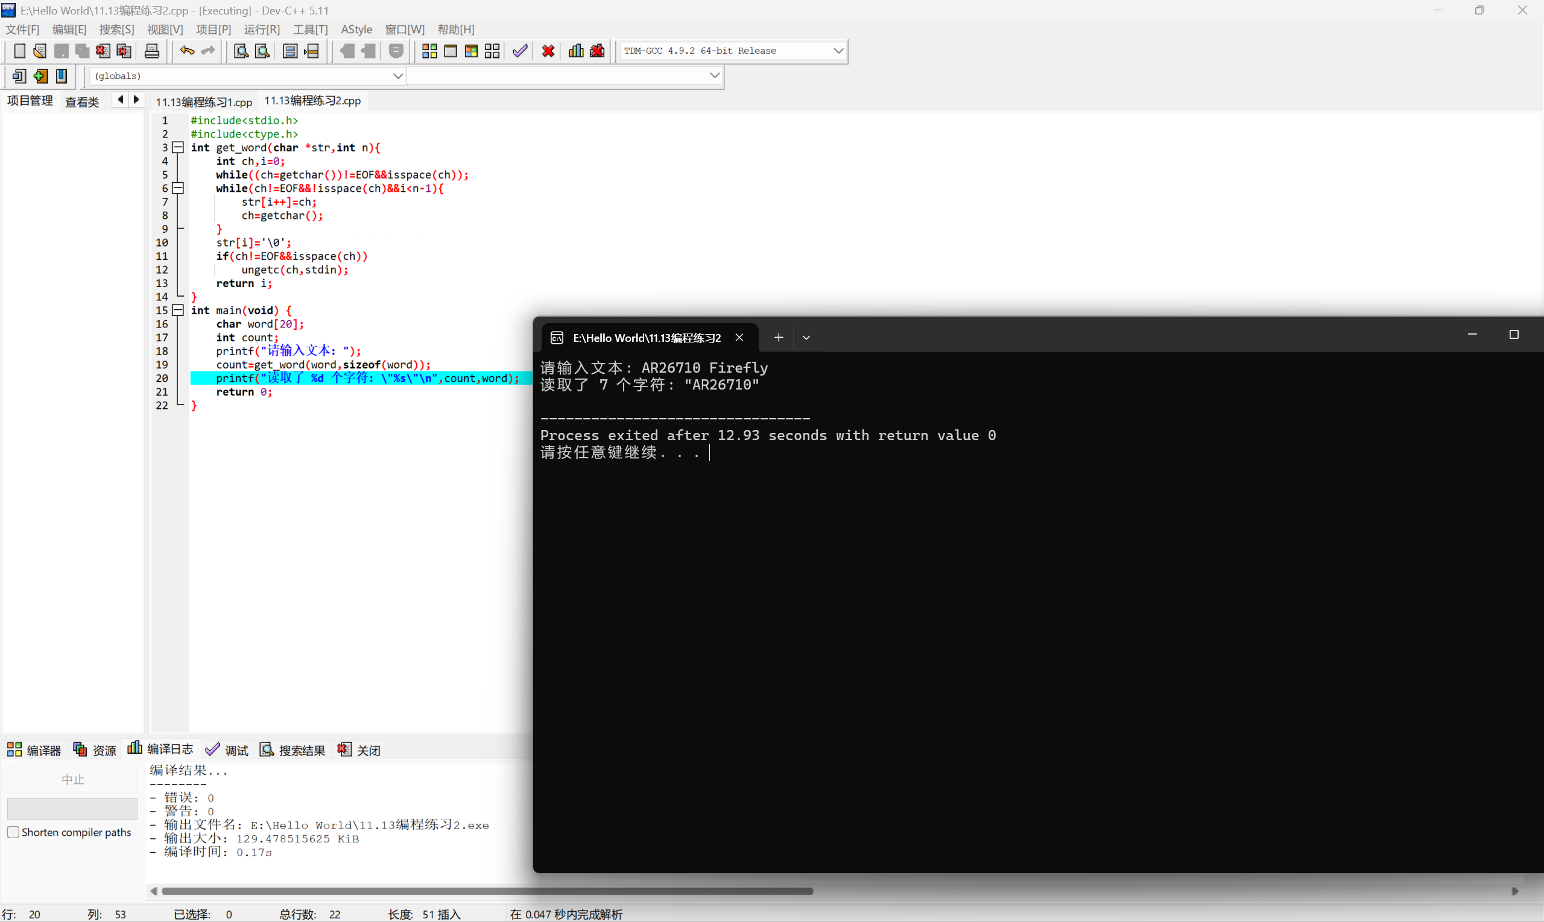Click the New file toolbar icon
This screenshot has height=922, width=1544.
click(19, 51)
